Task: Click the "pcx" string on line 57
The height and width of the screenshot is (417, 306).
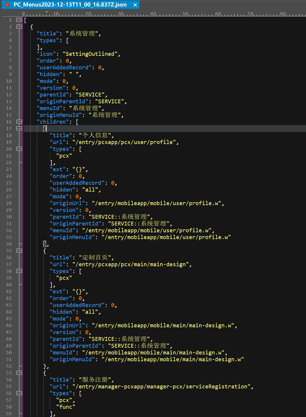Action: click(64, 400)
